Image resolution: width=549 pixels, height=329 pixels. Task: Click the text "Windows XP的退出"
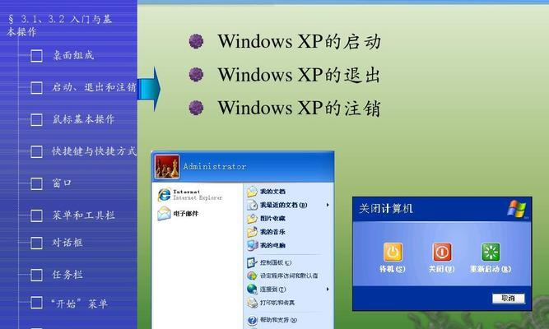pos(299,75)
